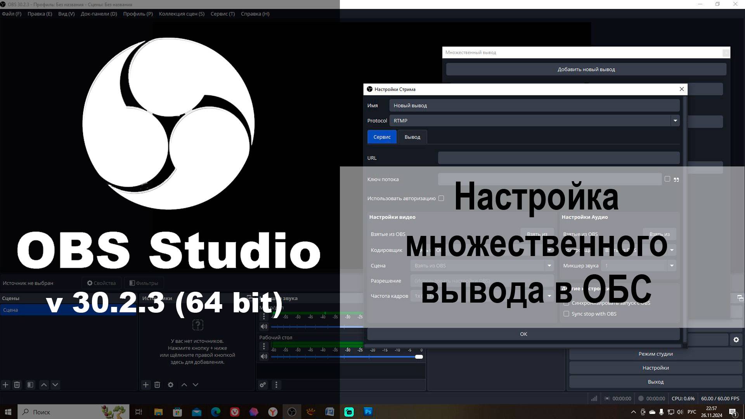
Task: Open the Сервис (T) menu
Action: [222, 14]
